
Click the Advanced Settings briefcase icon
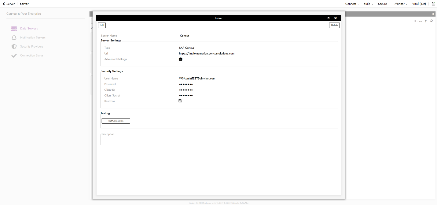180,59
